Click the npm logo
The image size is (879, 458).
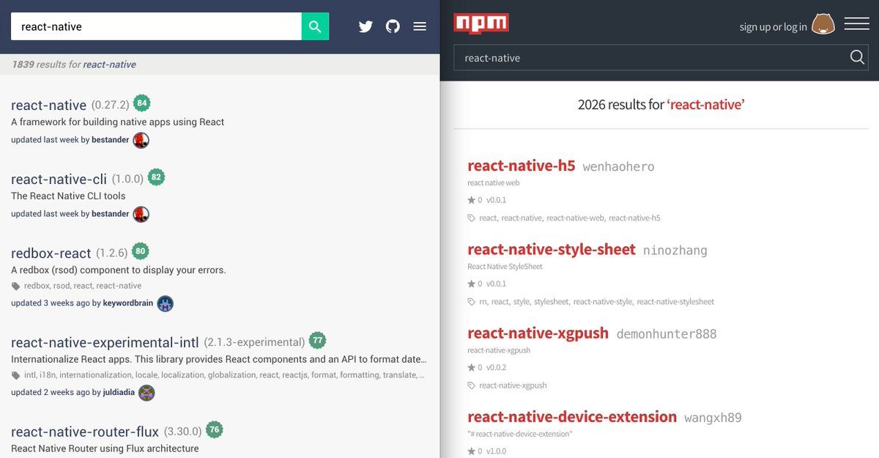(481, 23)
